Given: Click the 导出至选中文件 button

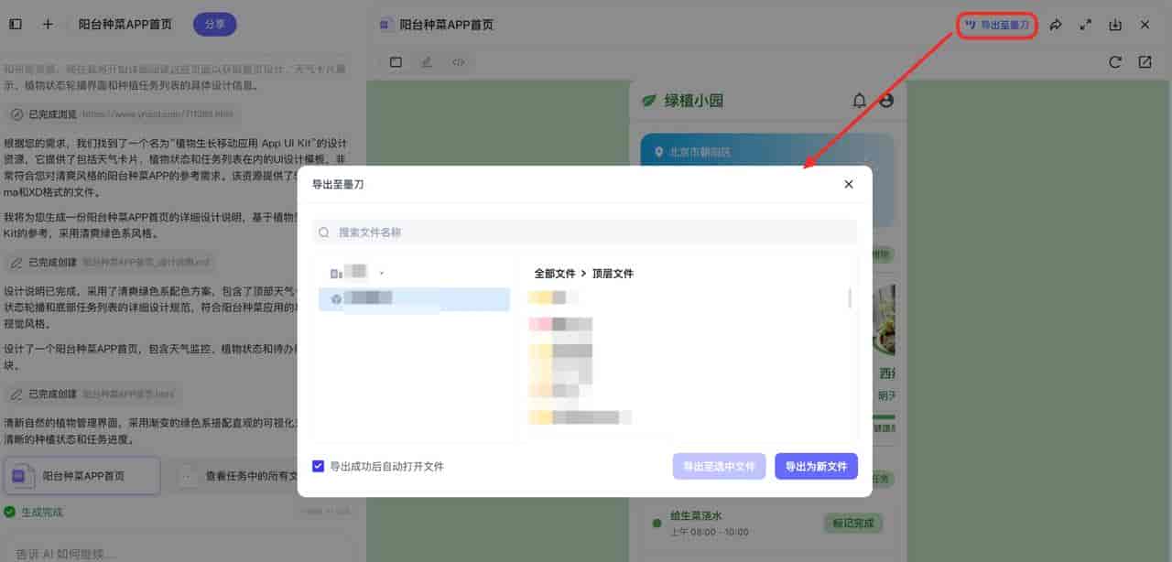Looking at the screenshot, I should coord(719,466).
